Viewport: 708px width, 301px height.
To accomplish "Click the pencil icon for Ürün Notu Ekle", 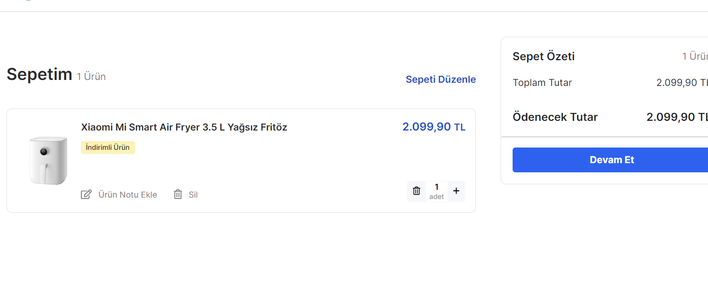I will 86,194.
